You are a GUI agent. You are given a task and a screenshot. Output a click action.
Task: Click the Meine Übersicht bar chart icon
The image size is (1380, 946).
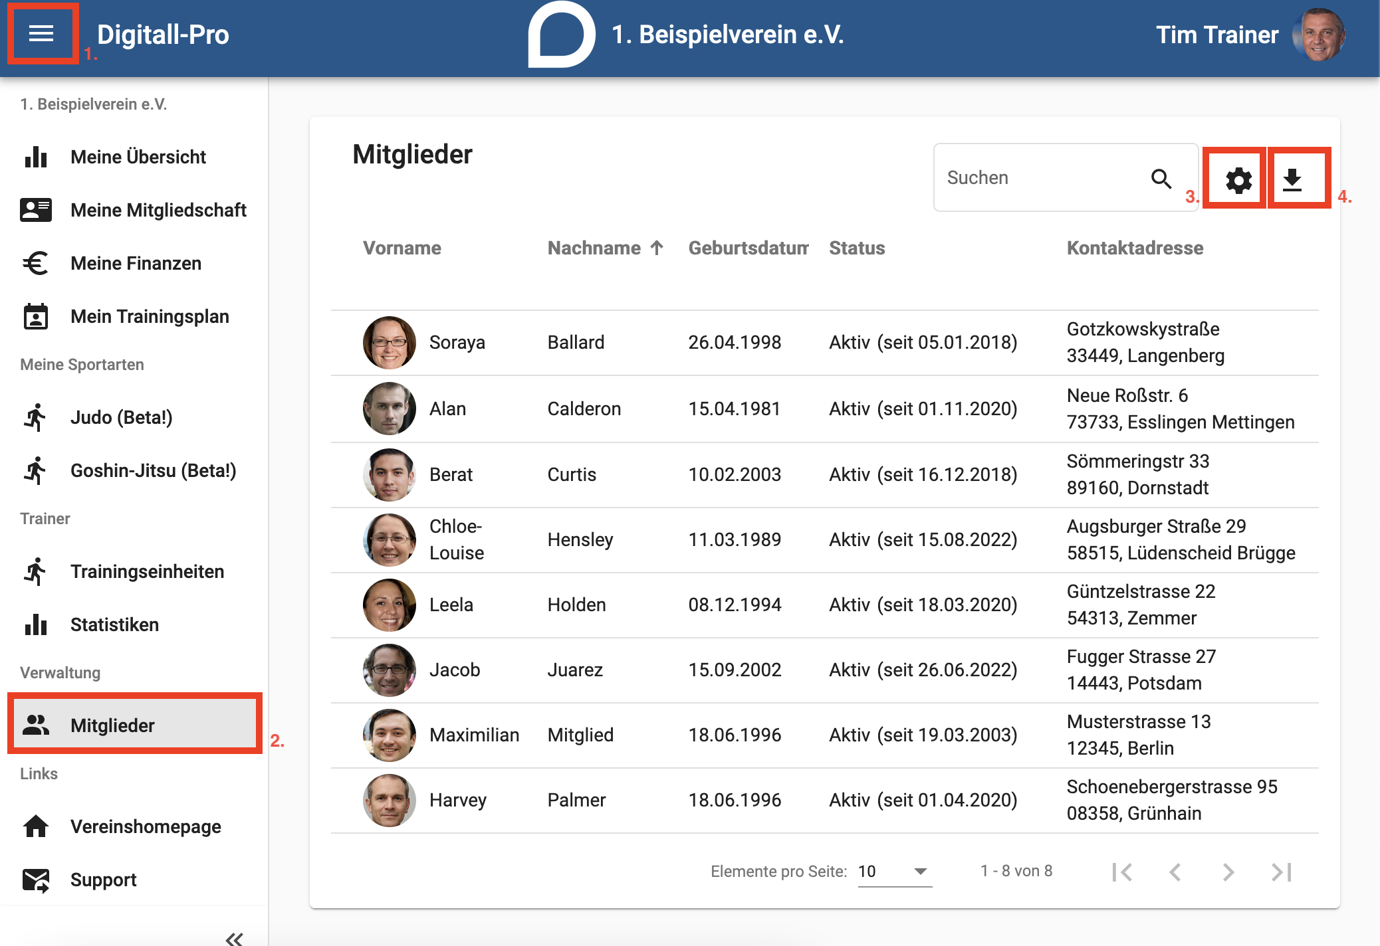tap(36, 157)
